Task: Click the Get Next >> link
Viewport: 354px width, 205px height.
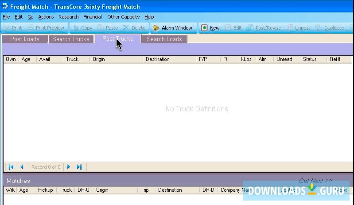Action: (x=315, y=181)
